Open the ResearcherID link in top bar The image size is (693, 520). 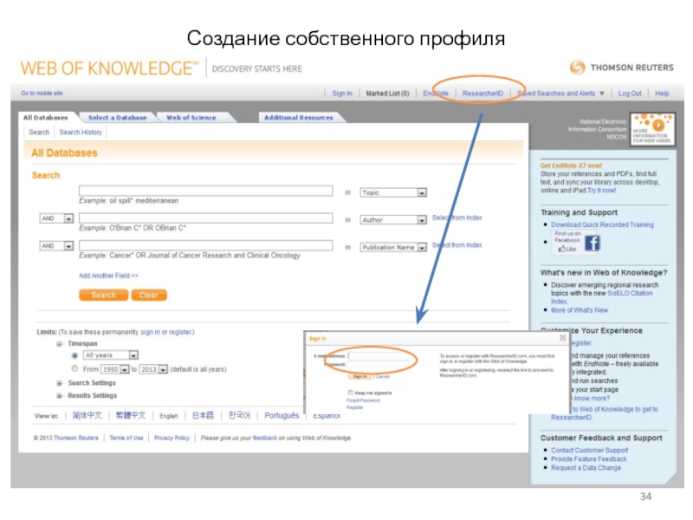click(x=483, y=94)
